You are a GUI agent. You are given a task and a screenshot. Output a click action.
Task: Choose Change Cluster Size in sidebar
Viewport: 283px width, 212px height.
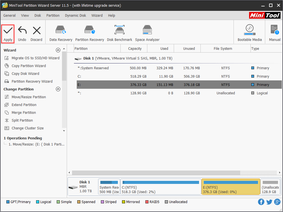[24, 128]
